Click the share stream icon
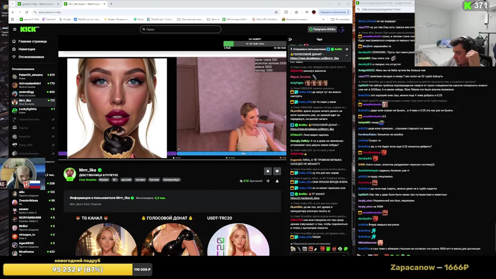 [268, 181]
